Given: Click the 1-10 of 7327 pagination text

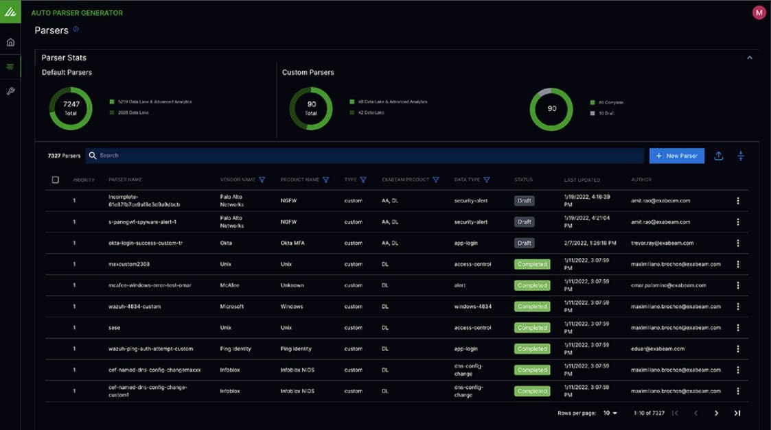Looking at the screenshot, I should pos(649,414).
